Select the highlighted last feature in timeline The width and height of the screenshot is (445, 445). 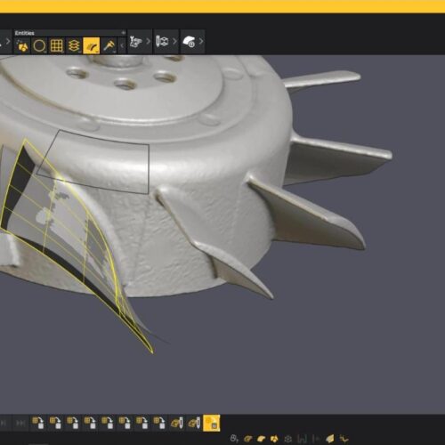(x=212, y=423)
